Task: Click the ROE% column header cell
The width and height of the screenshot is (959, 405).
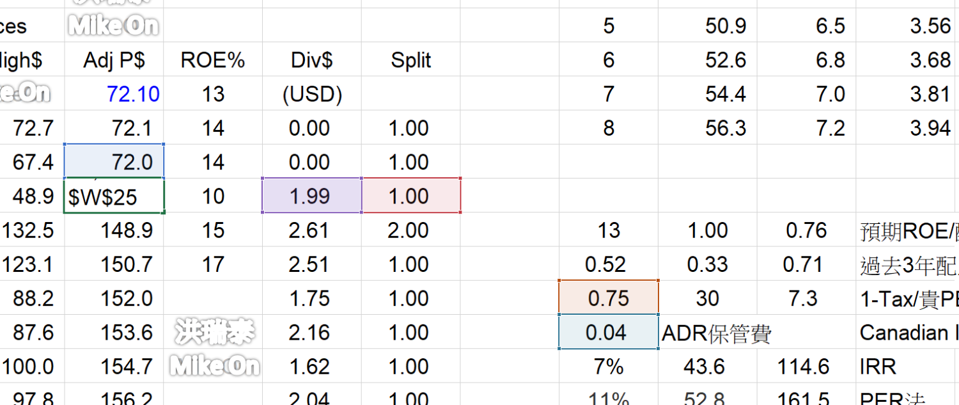Action: [x=212, y=60]
